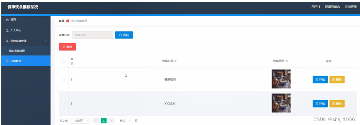Click the red batch 删除 button
The image size is (360, 125).
67,47
